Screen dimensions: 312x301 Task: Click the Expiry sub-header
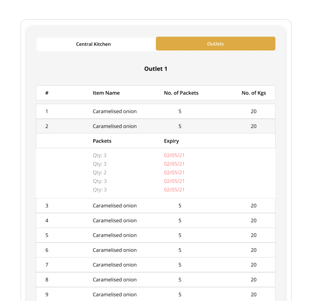click(171, 141)
